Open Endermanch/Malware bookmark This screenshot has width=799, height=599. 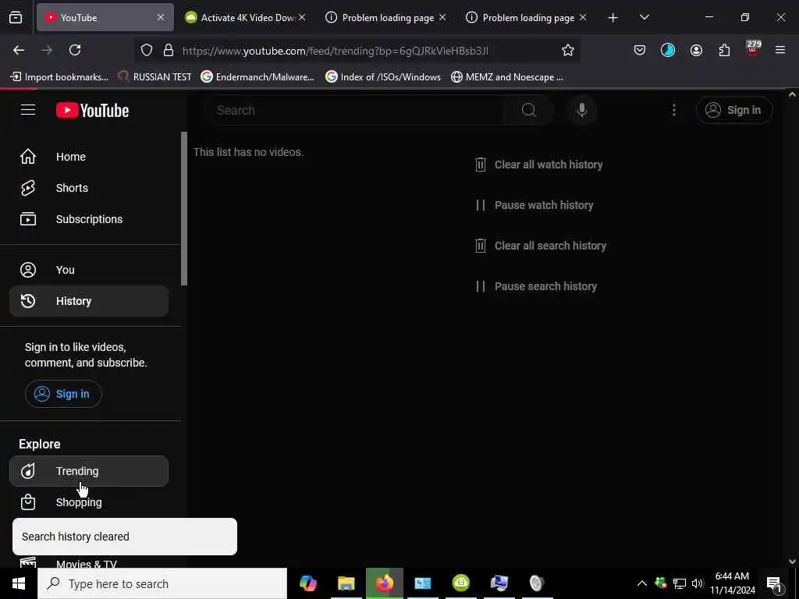[257, 77]
